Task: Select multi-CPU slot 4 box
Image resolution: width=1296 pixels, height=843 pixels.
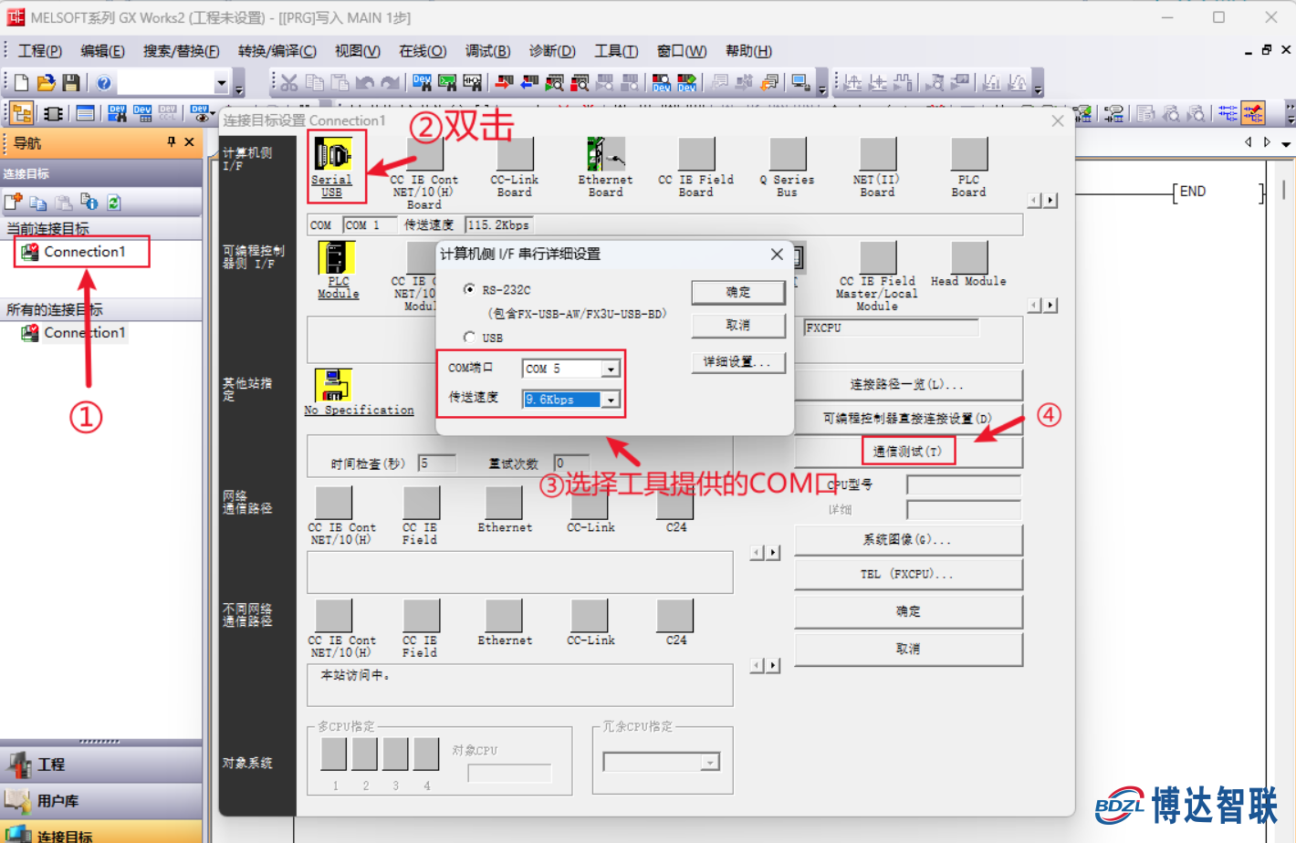Action: (x=426, y=754)
